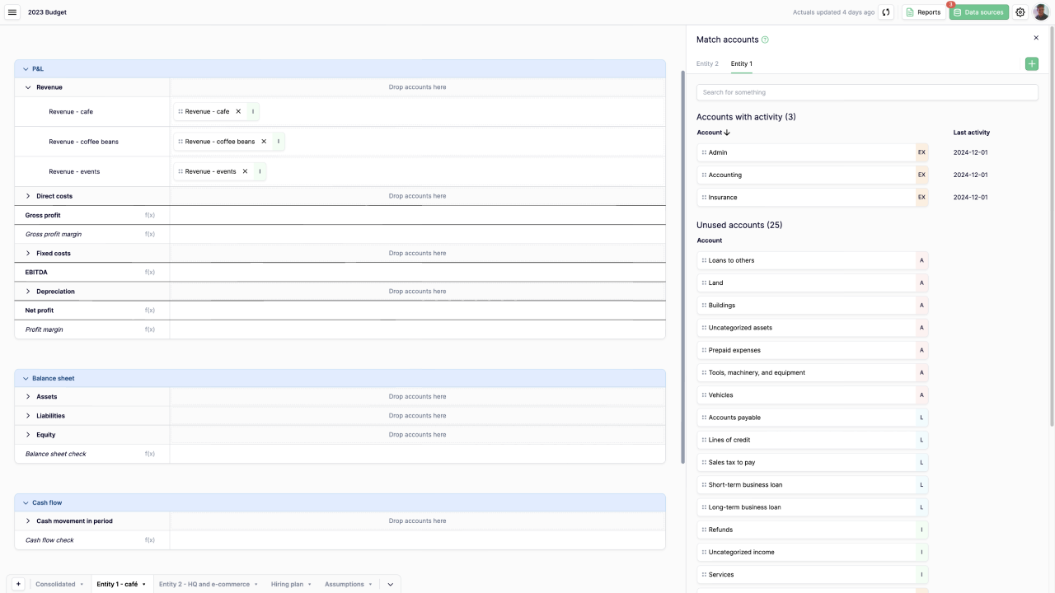The image size is (1055, 593).
Task: Expand the Fixed costs row
Action: [28, 253]
